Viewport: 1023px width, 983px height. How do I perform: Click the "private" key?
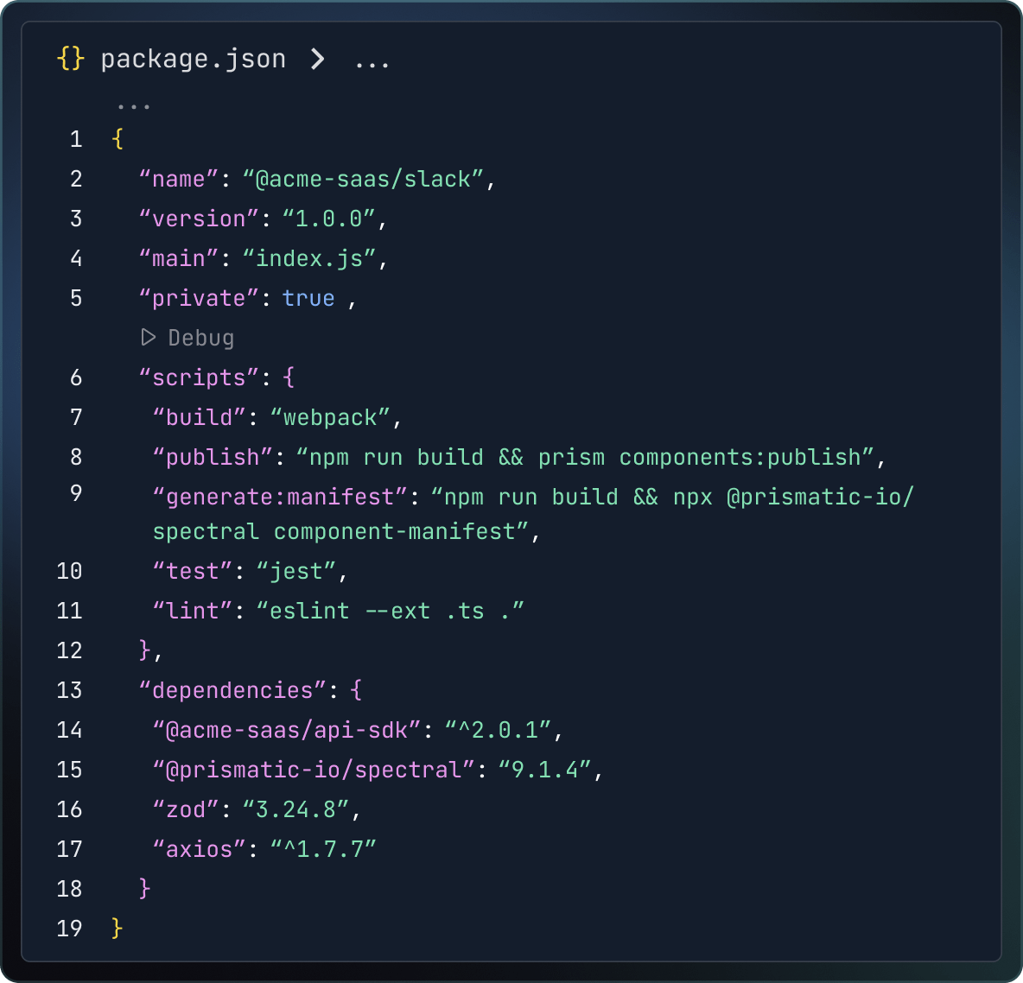click(x=199, y=298)
